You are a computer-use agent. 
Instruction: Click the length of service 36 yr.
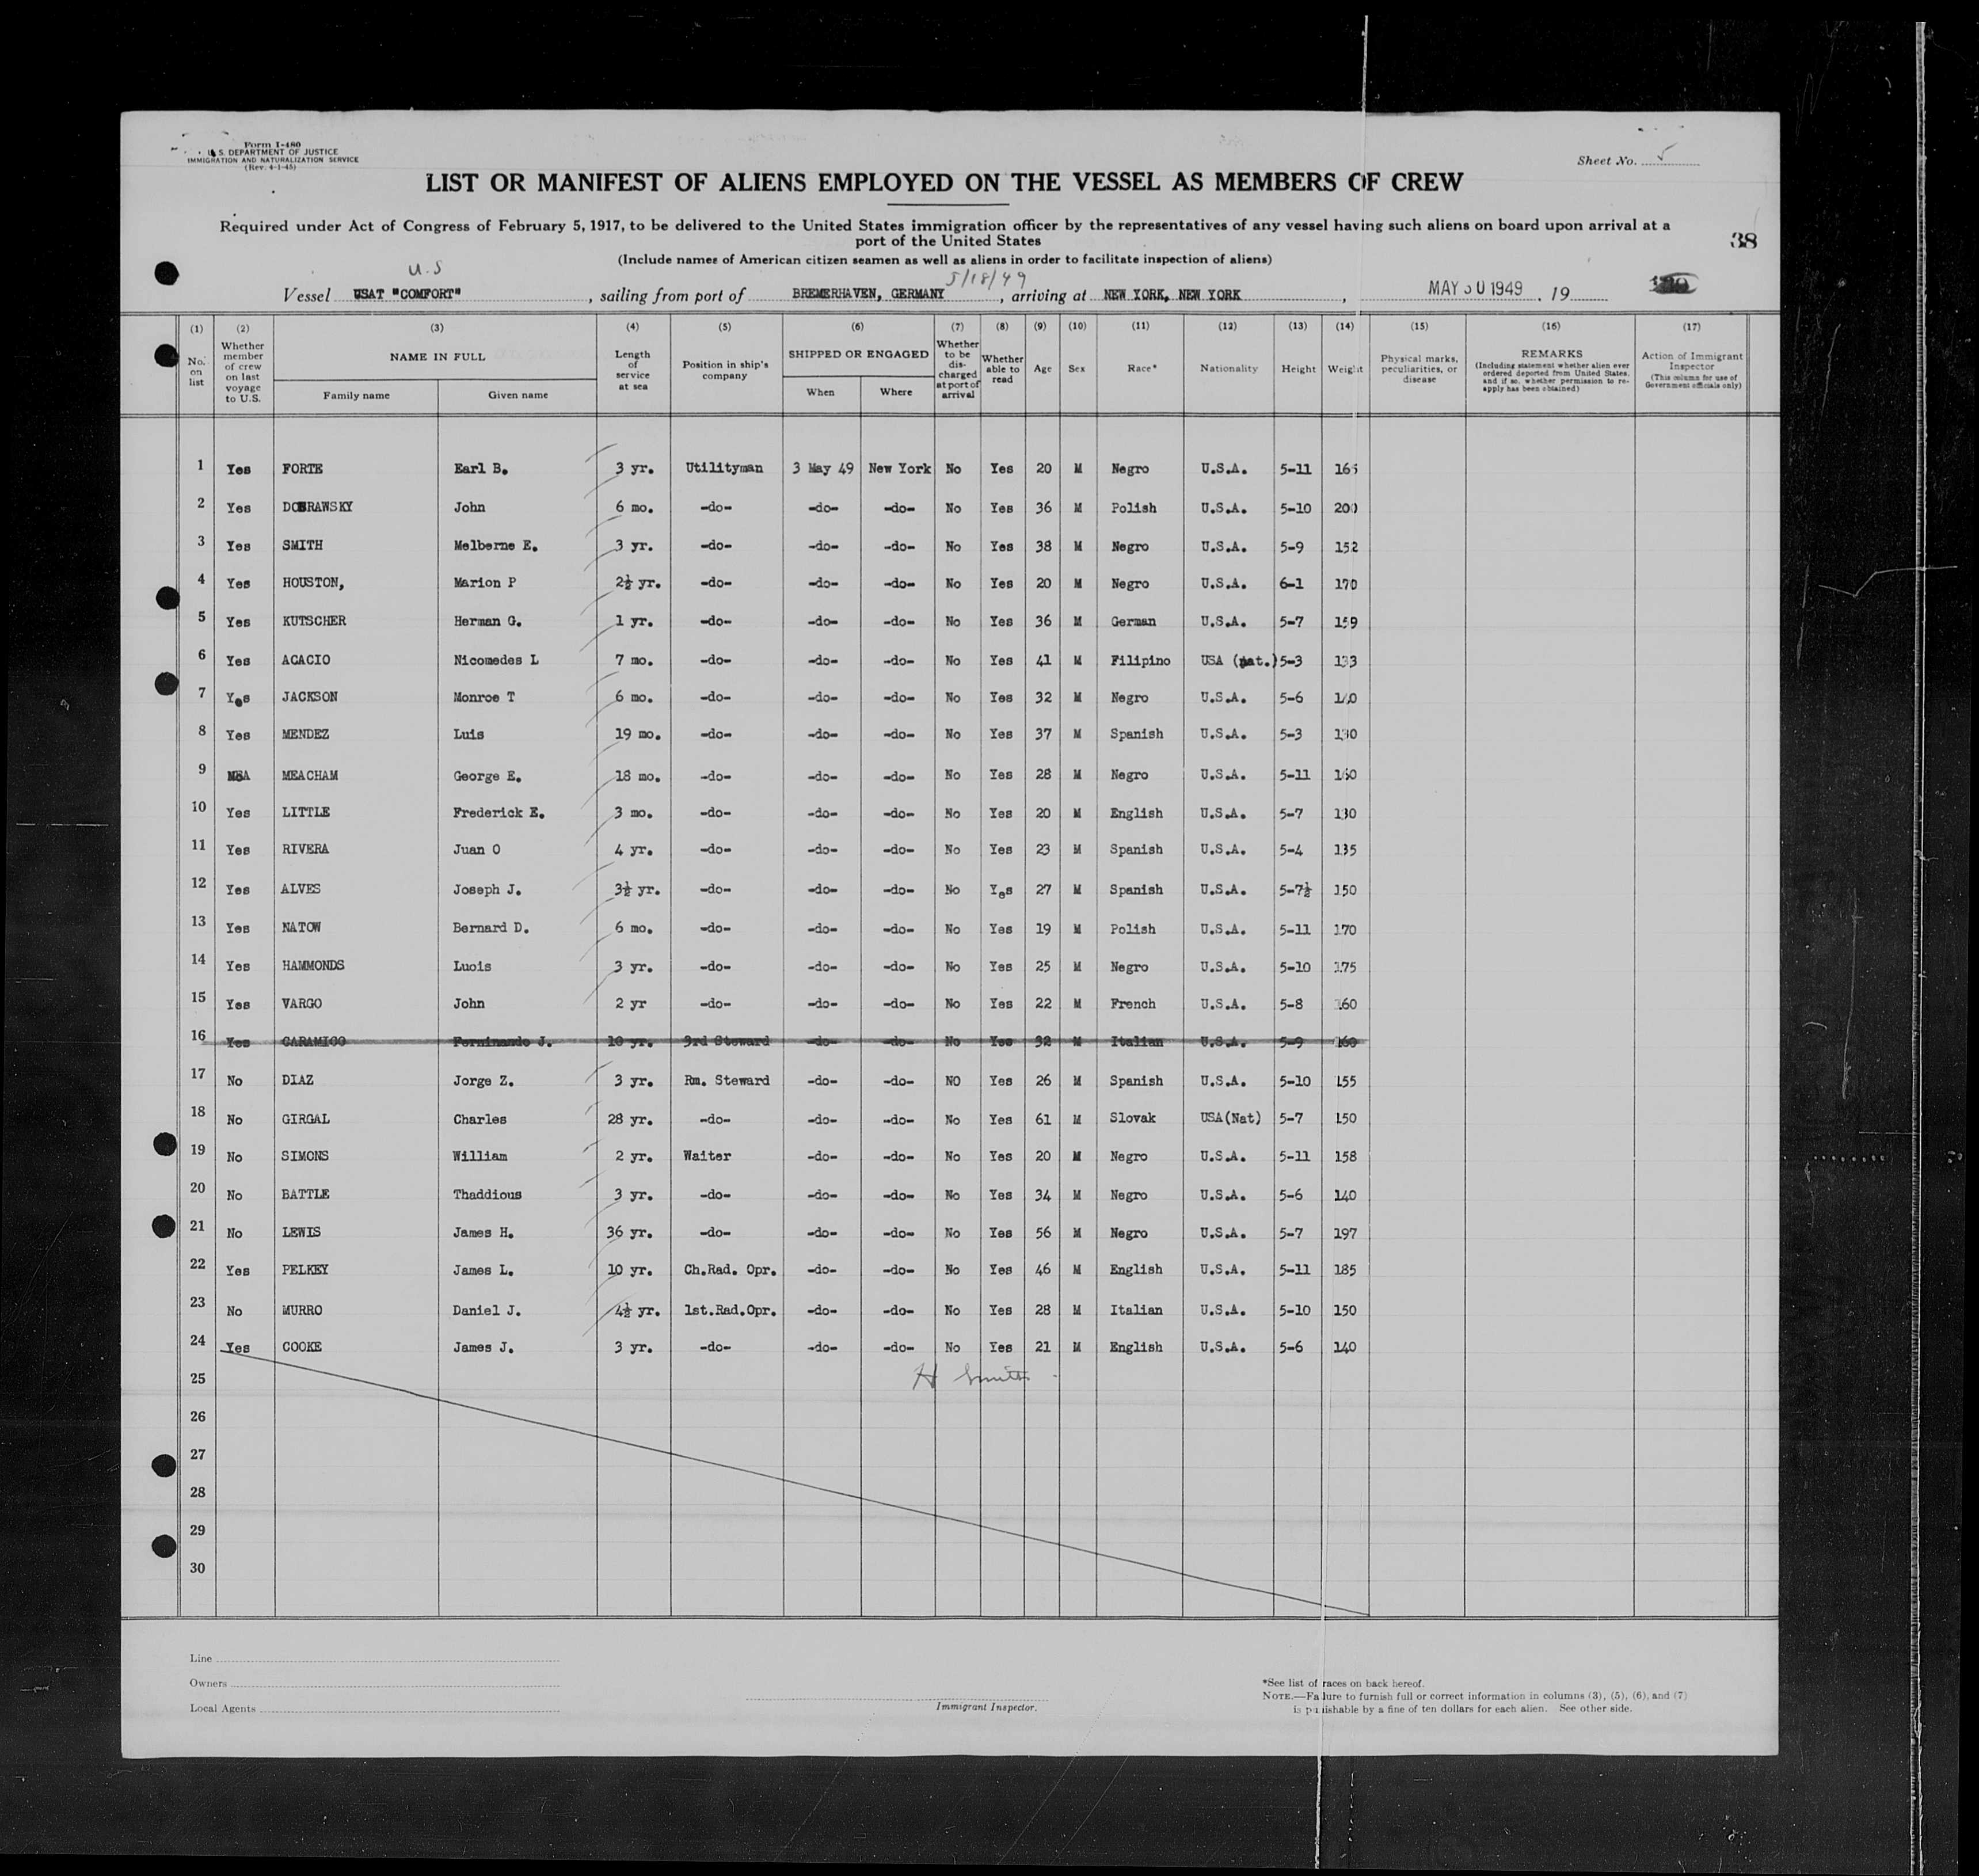pos(630,1233)
